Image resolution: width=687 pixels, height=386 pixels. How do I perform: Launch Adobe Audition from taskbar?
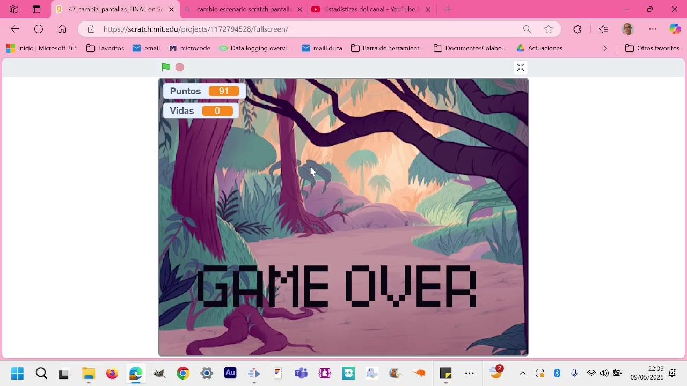coord(230,373)
